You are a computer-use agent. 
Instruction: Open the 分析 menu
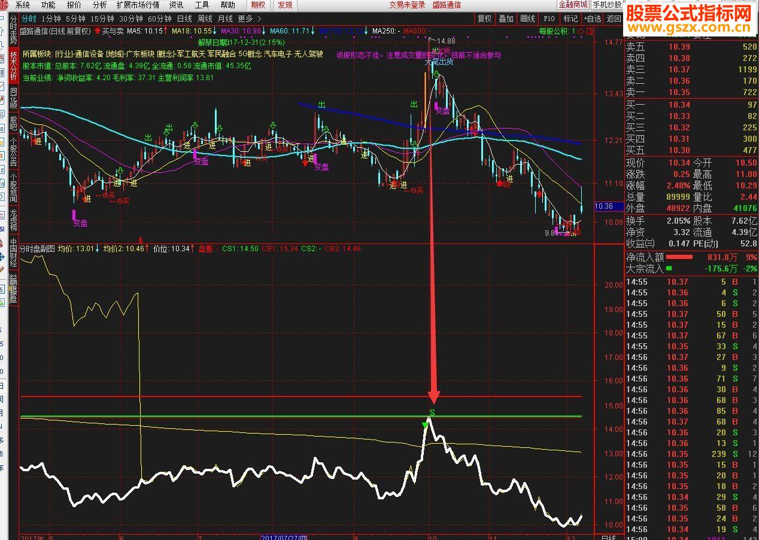(x=99, y=5)
